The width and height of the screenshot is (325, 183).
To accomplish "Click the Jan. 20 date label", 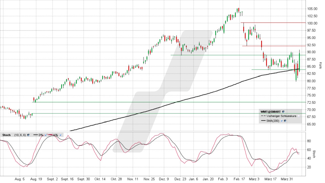I will click(208, 179).
